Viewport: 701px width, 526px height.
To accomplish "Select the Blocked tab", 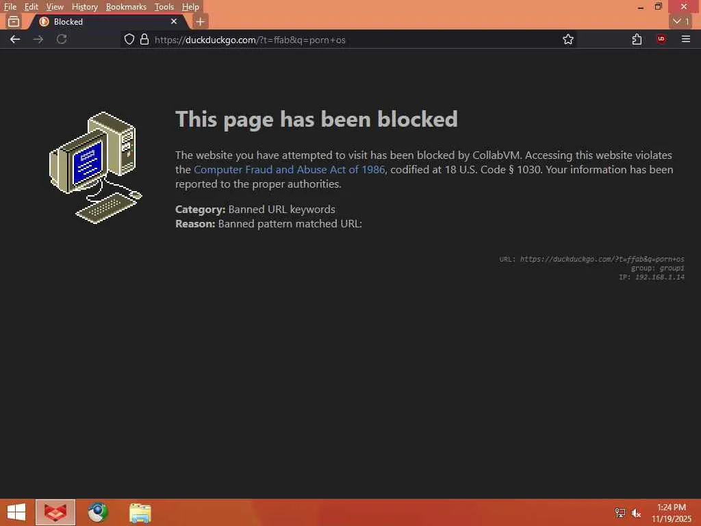I will point(108,21).
